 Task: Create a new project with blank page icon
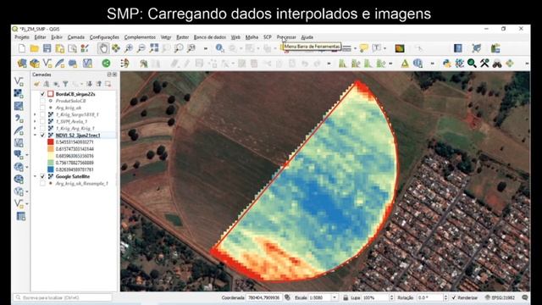(x=22, y=48)
